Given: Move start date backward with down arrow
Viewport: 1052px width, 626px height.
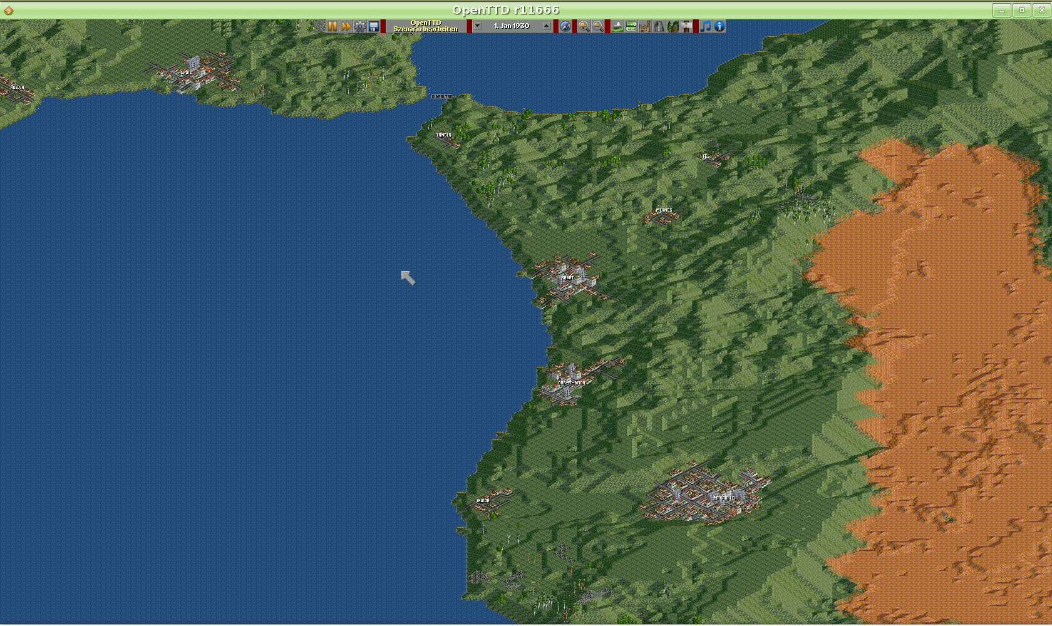Looking at the screenshot, I should (x=478, y=26).
